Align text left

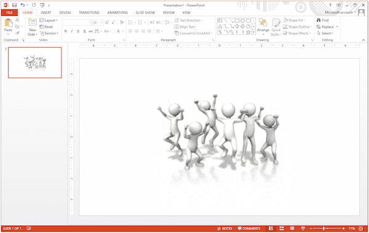click(130, 31)
